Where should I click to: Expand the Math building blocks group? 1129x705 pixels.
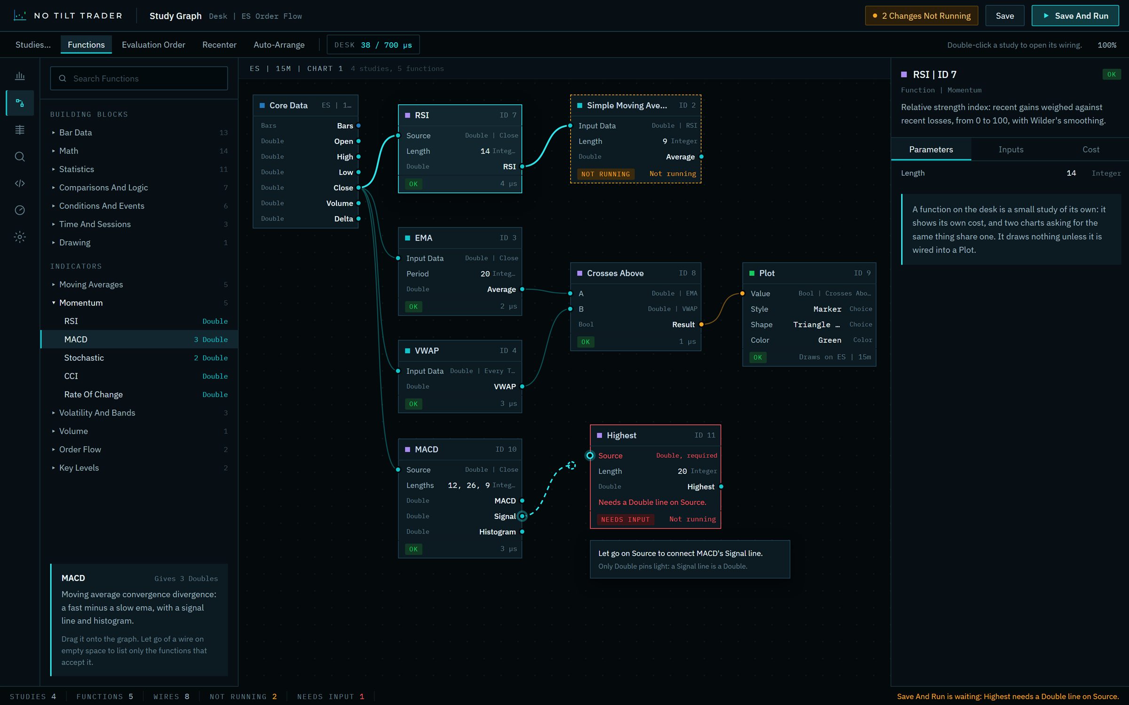(139, 151)
